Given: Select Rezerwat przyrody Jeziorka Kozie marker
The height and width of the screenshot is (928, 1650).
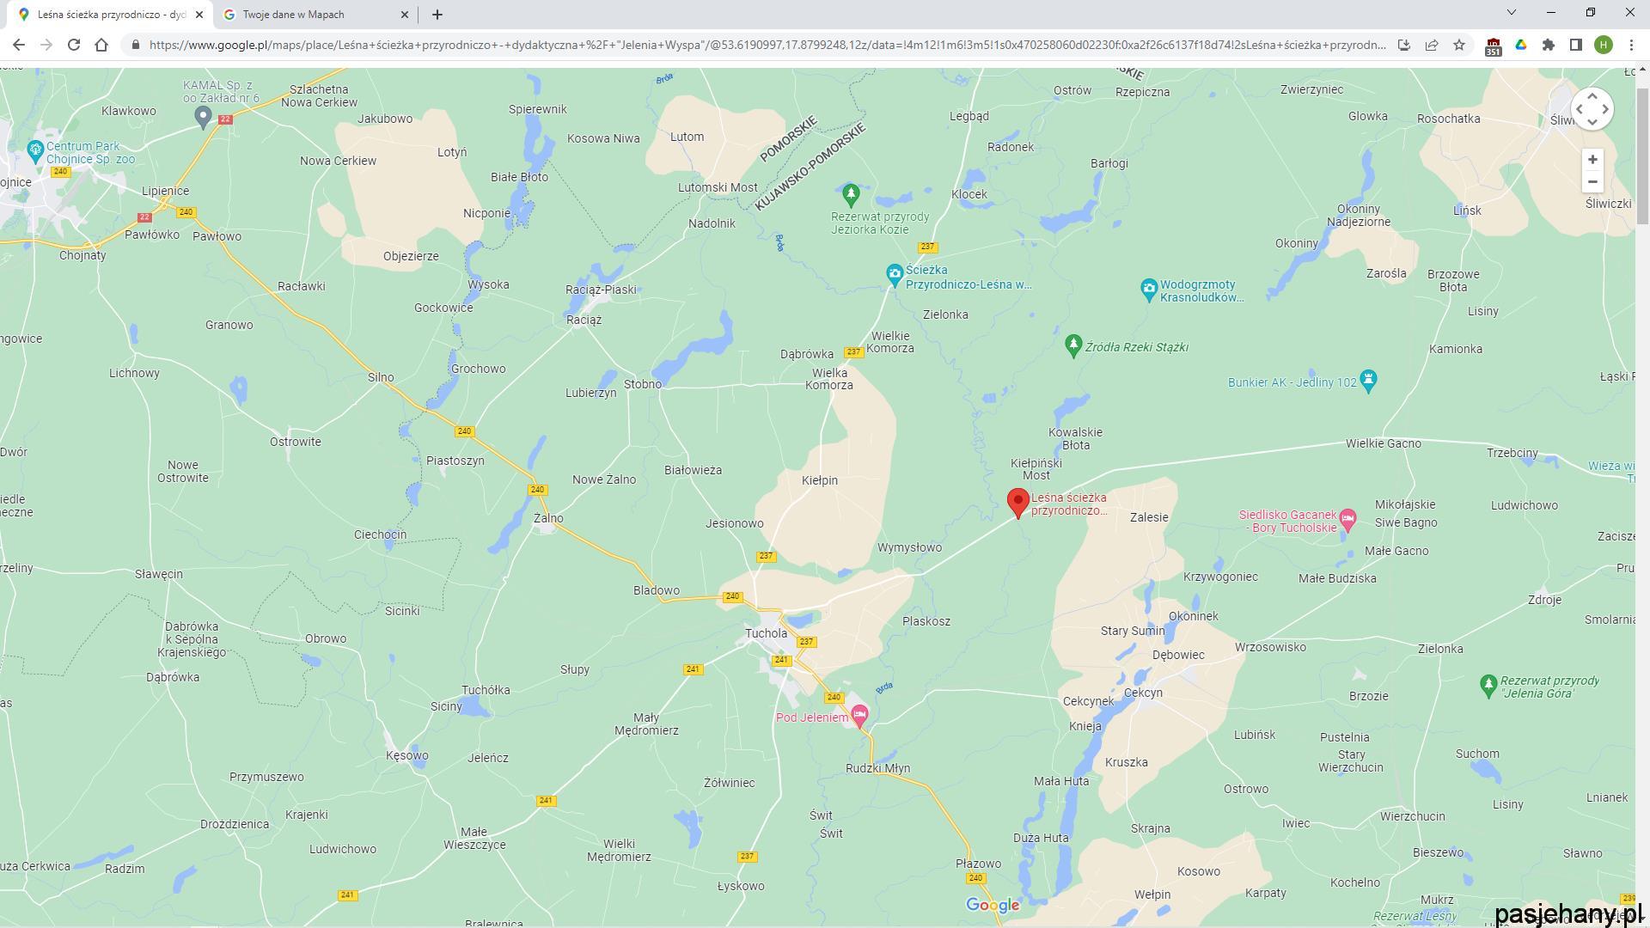Looking at the screenshot, I should [x=851, y=195].
